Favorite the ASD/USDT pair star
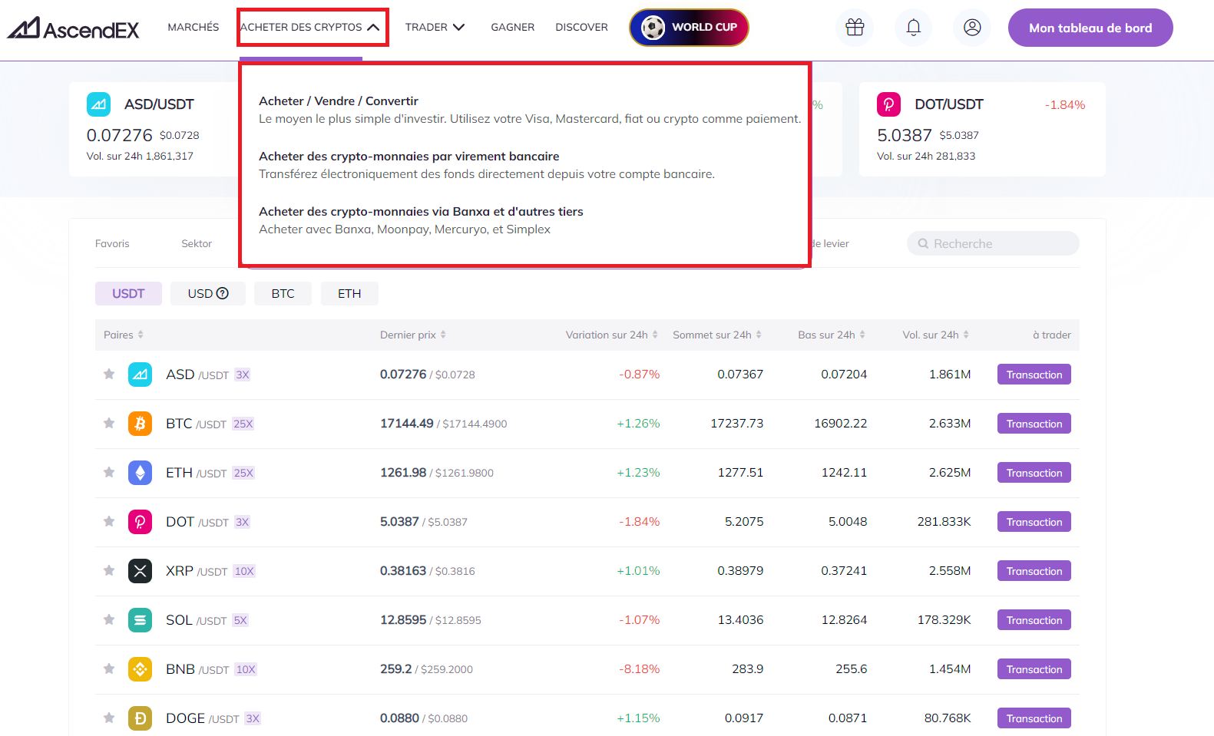Viewport: 1214px width, 736px height. (x=109, y=374)
